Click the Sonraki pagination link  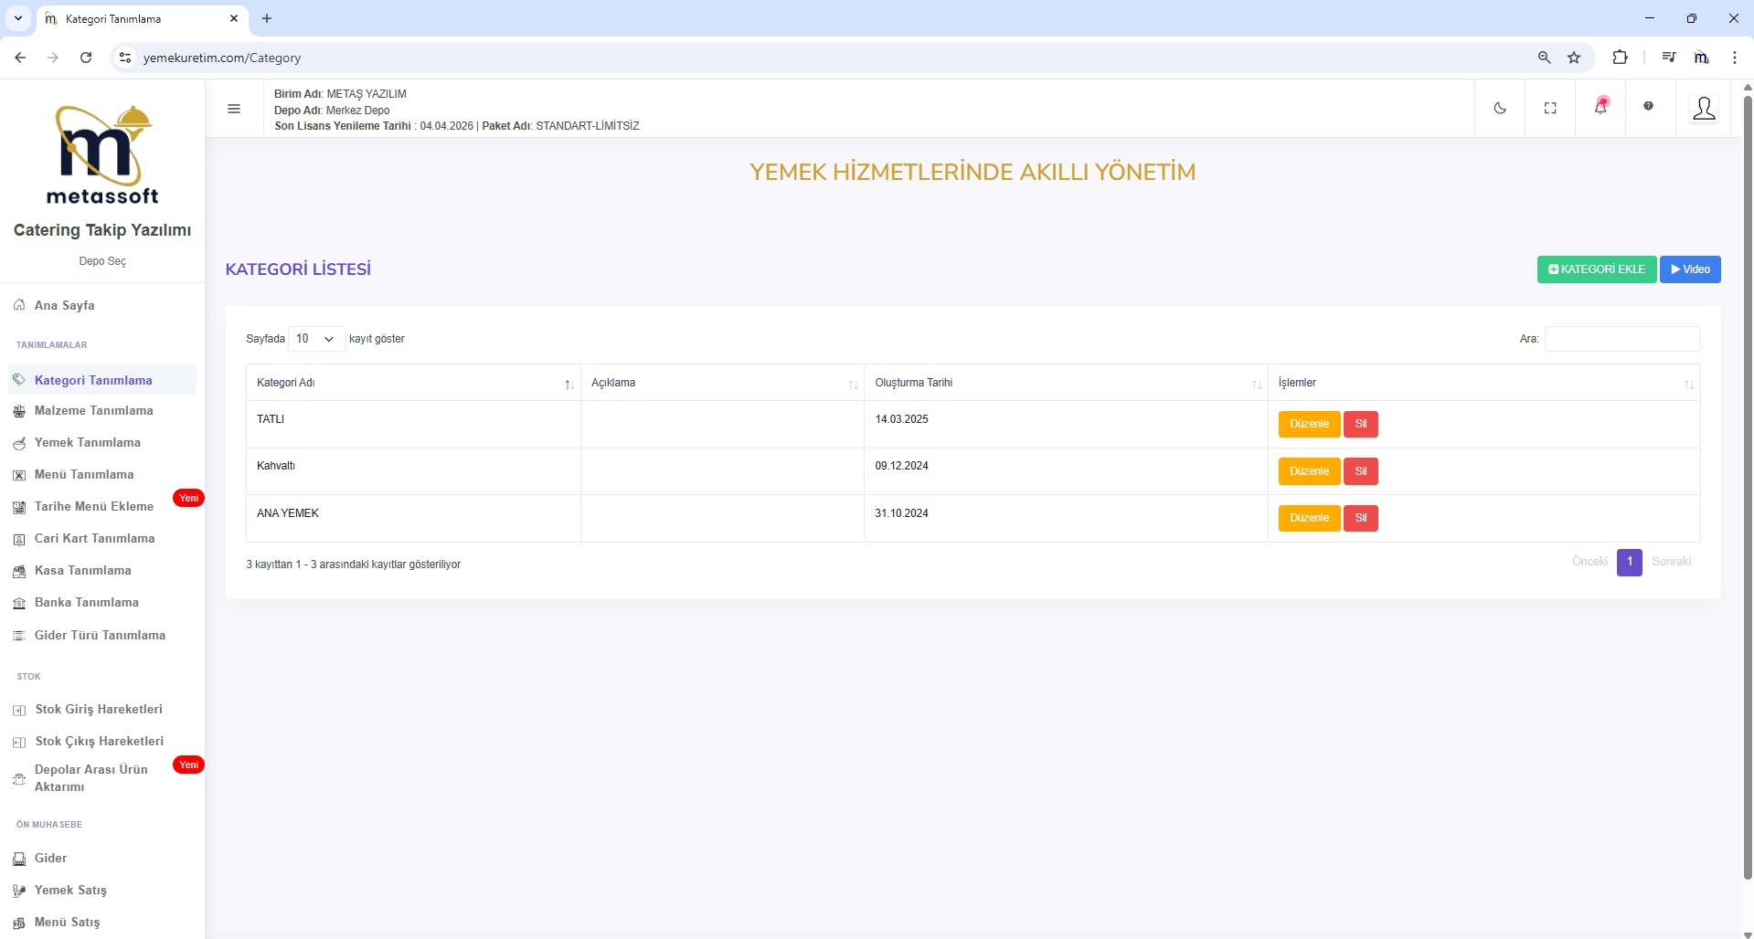coord(1671,562)
